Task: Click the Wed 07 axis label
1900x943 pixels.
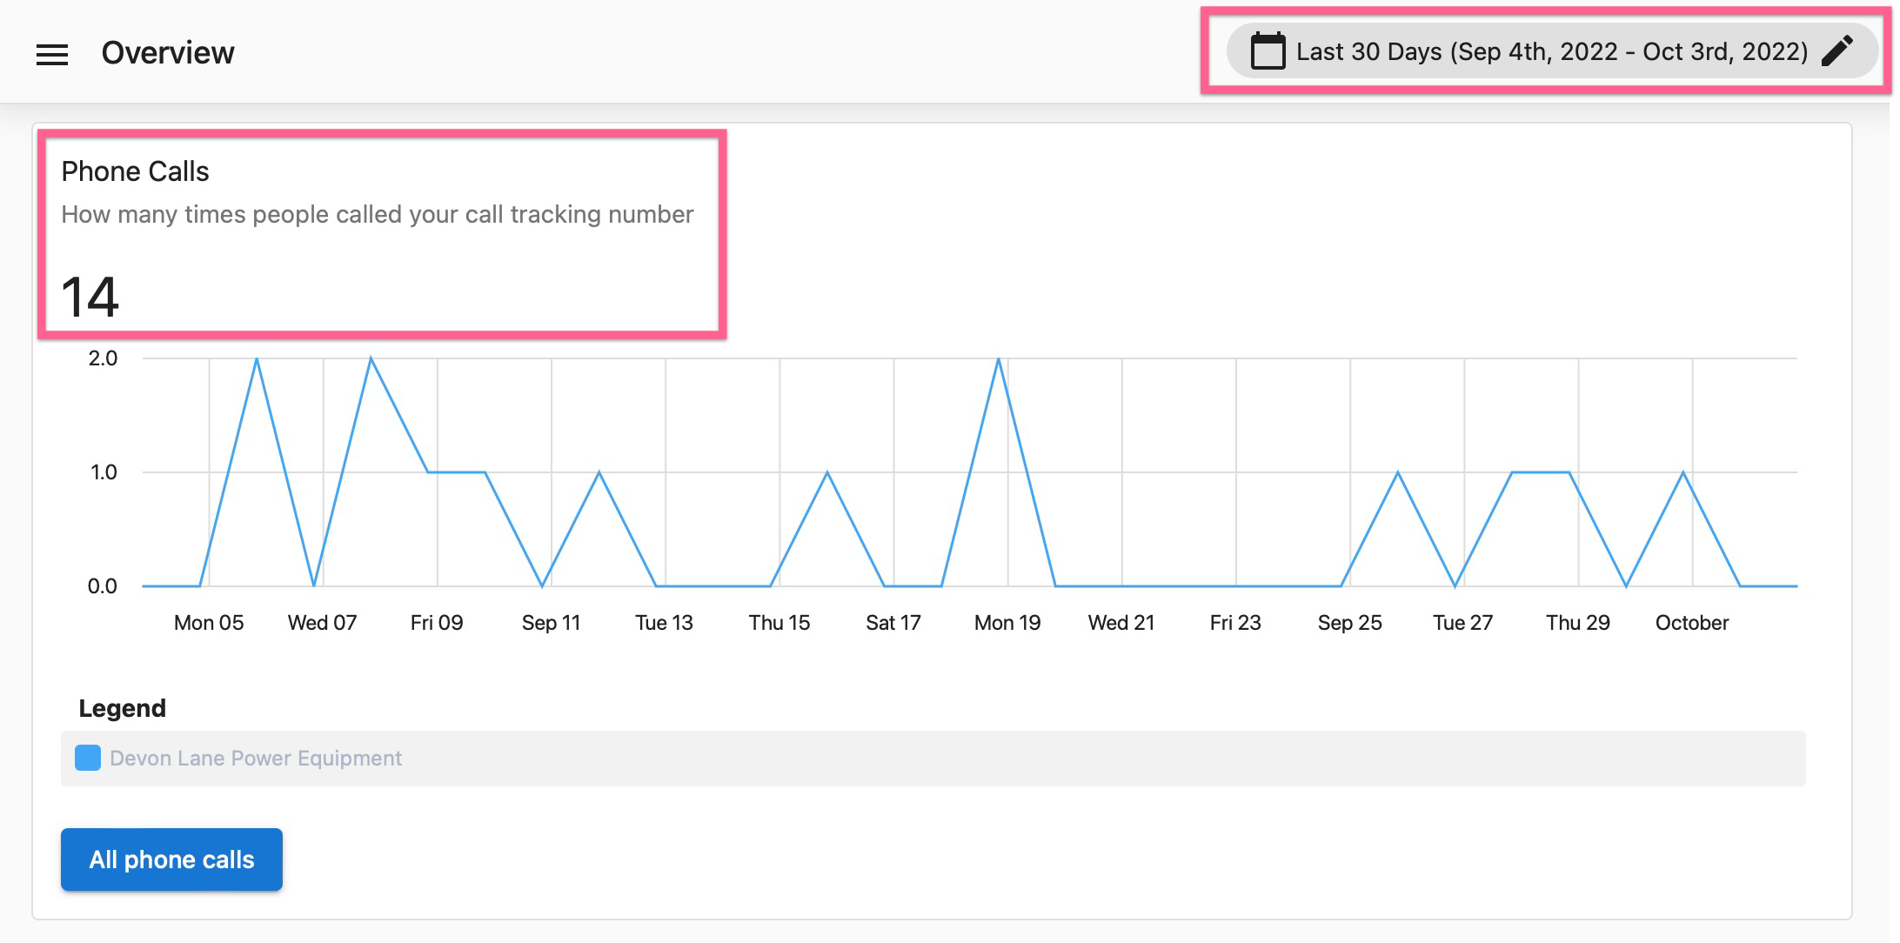Action: click(x=323, y=623)
